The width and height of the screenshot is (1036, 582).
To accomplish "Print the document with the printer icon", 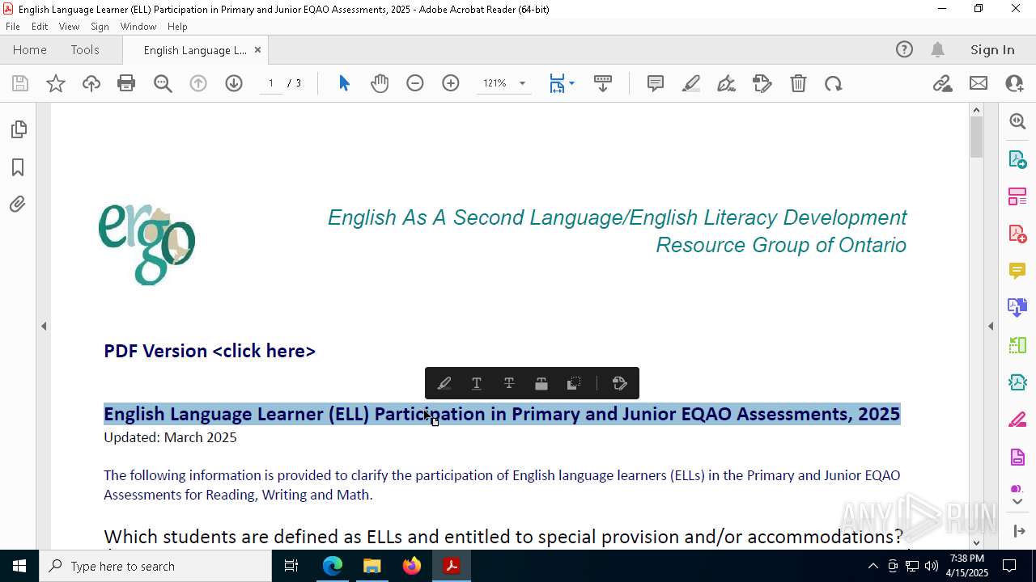I will (x=126, y=83).
